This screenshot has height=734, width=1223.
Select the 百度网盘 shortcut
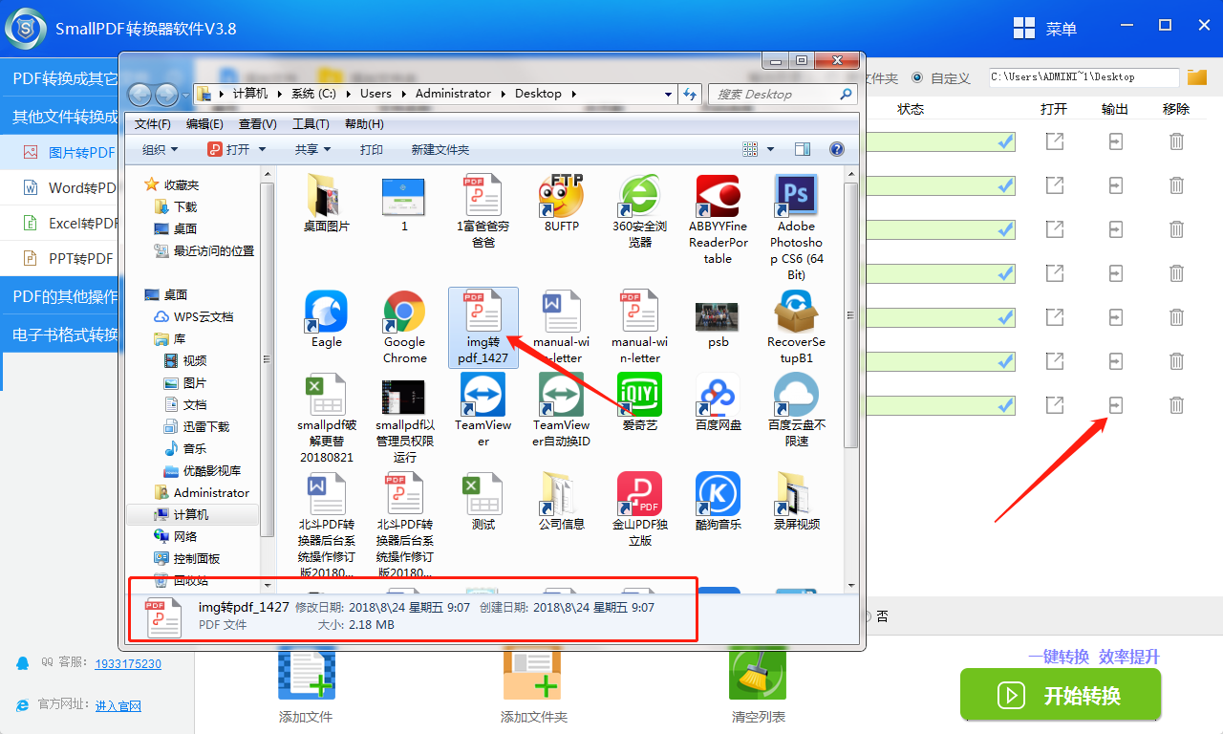pos(719,402)
